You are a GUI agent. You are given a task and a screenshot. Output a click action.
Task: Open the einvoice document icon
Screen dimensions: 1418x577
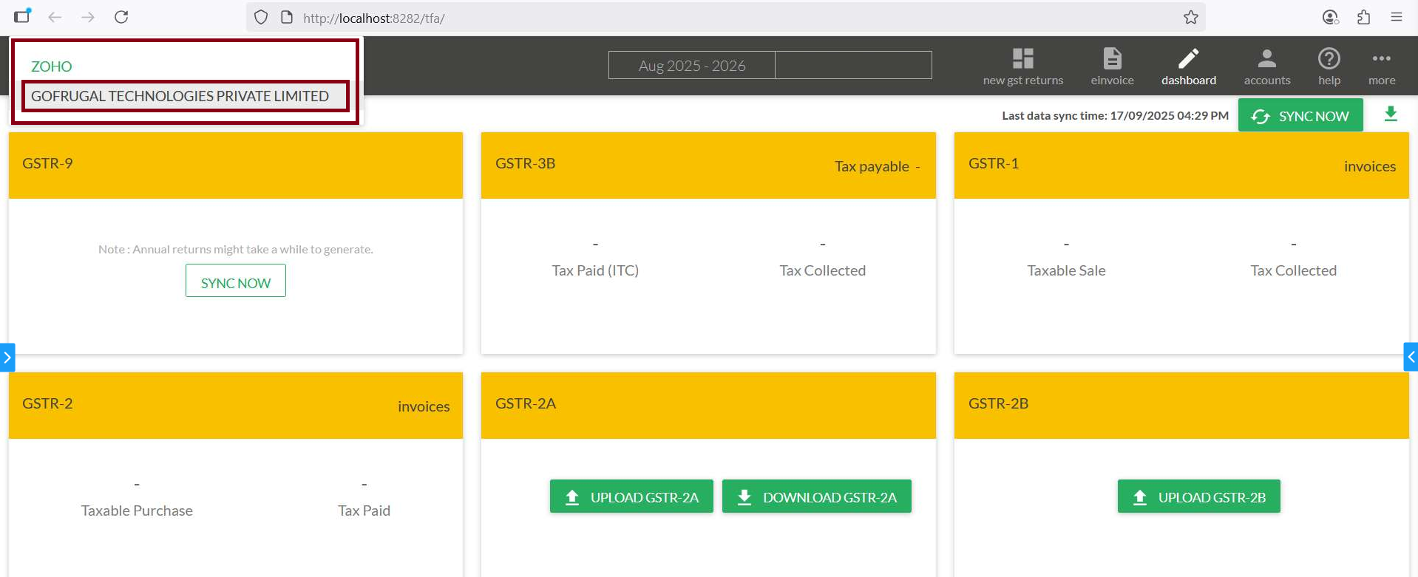pos(1112,58)
